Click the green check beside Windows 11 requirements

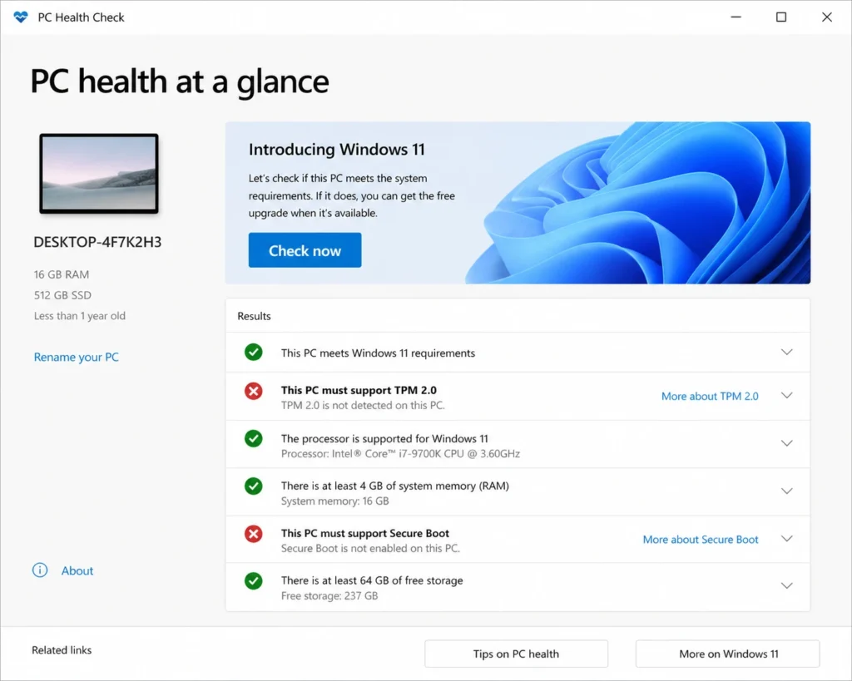tap(253, 352)
